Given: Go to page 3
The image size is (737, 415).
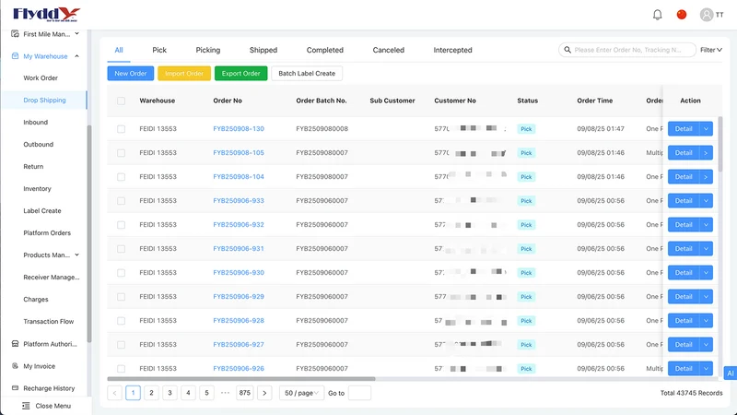Looking at the screenshot, I should pyautogui.click(x=170, y=393).
